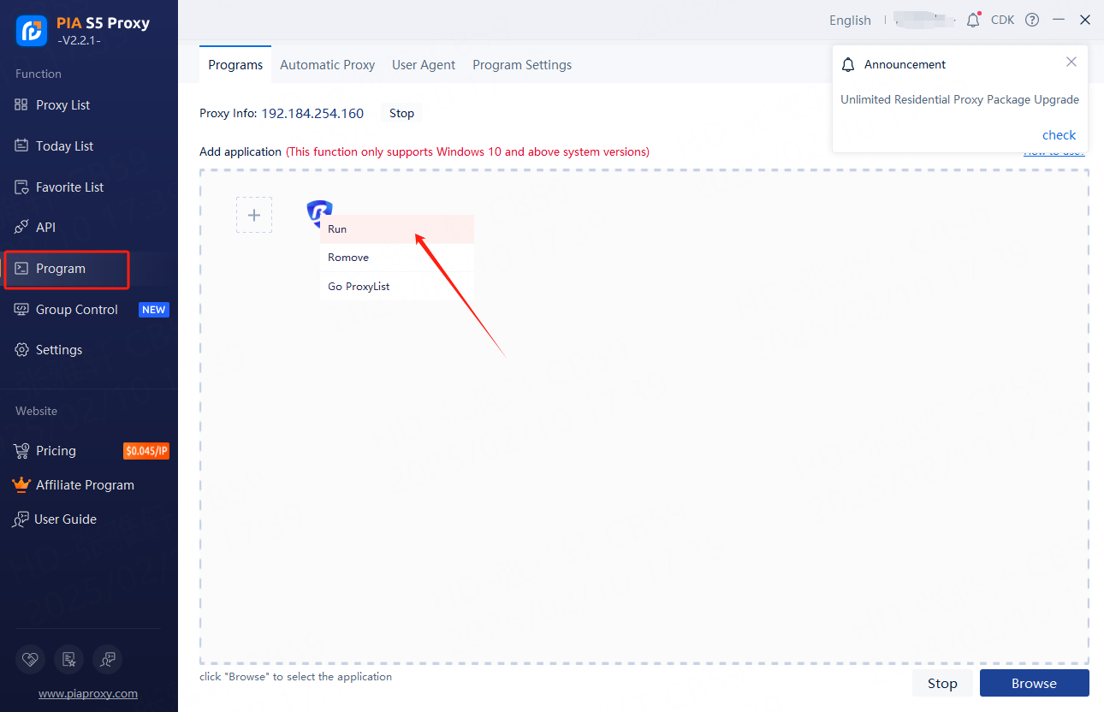Viewport: 1104px width, 712px height.
Task: Switch to the User Agent tab
Action: [424, 65]
